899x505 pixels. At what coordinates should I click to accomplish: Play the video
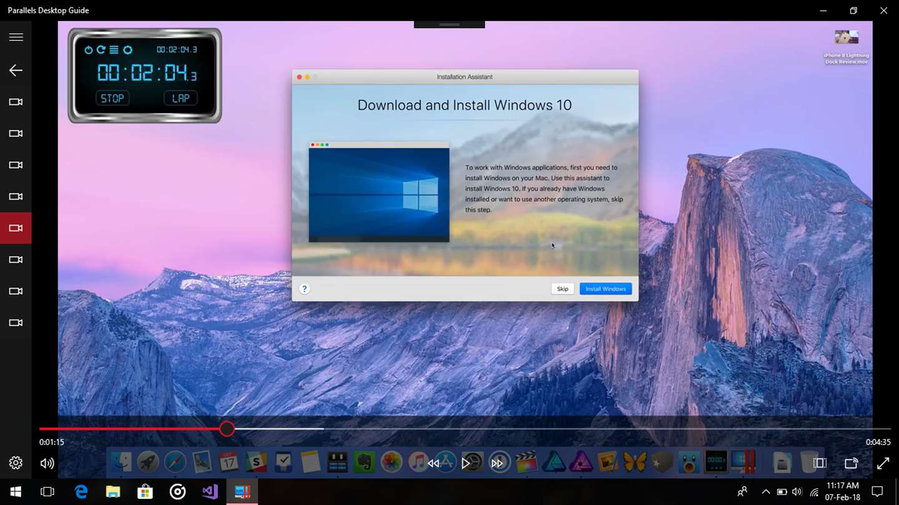[466, 463]
